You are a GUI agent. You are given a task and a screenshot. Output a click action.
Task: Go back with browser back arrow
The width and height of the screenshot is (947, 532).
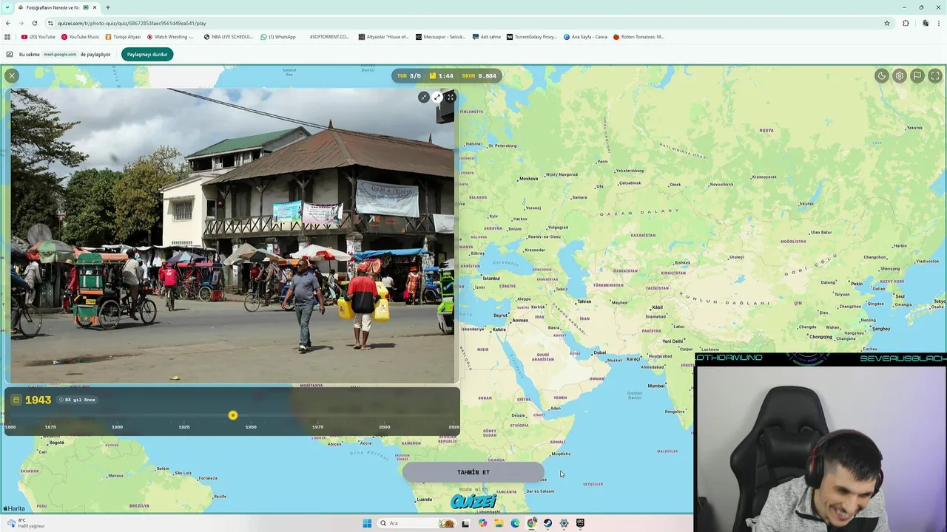coord(8,23)
